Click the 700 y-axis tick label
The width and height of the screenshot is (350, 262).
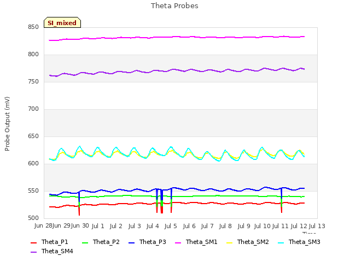pyautogui.click(x=33, y=109)
